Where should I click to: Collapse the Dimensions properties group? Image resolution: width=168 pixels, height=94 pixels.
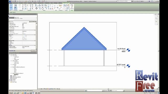pos(35,35)
